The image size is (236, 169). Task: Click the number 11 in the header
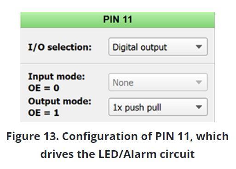(127, 19)
